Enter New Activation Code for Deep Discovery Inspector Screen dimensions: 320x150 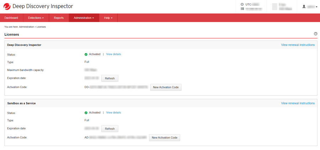pyautogui.click(x=166, y=87)
